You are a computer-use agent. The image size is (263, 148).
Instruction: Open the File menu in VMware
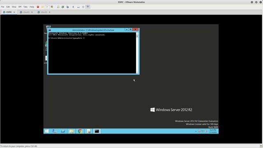click(2, 7)
